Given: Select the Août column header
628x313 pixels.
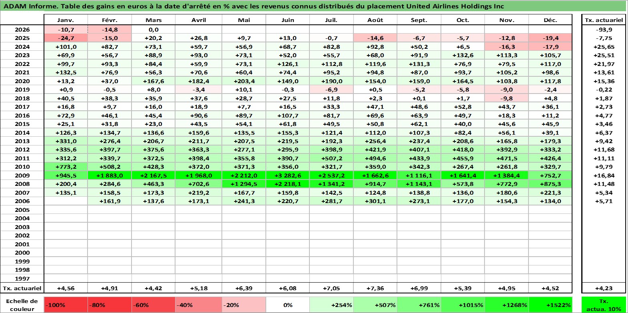Looking at the screenshot, I should (x=375, y=20).
